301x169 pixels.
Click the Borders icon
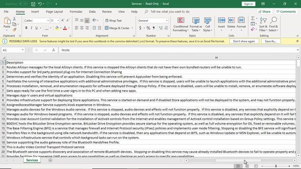click(47, 28)
